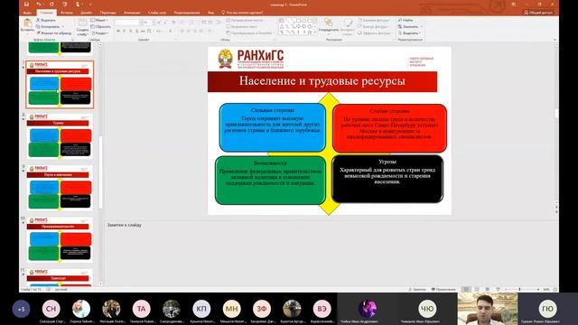The image size is (578, 325).
Task: Click the font color A button
Action: click(171, 32)
